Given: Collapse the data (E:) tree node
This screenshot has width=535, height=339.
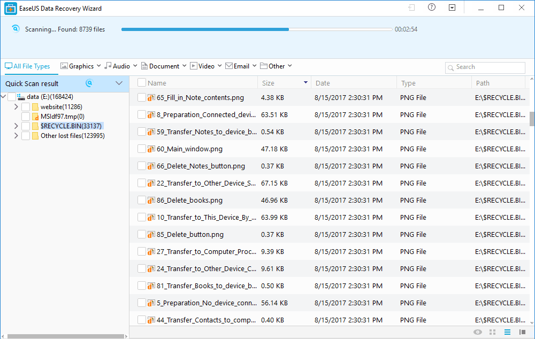Looking at the screenshot, I should (3, 97).
